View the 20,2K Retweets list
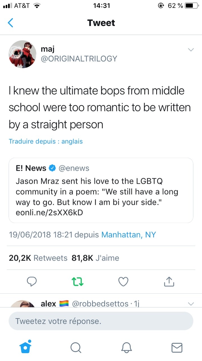The image size is (202, 361). 38,258
